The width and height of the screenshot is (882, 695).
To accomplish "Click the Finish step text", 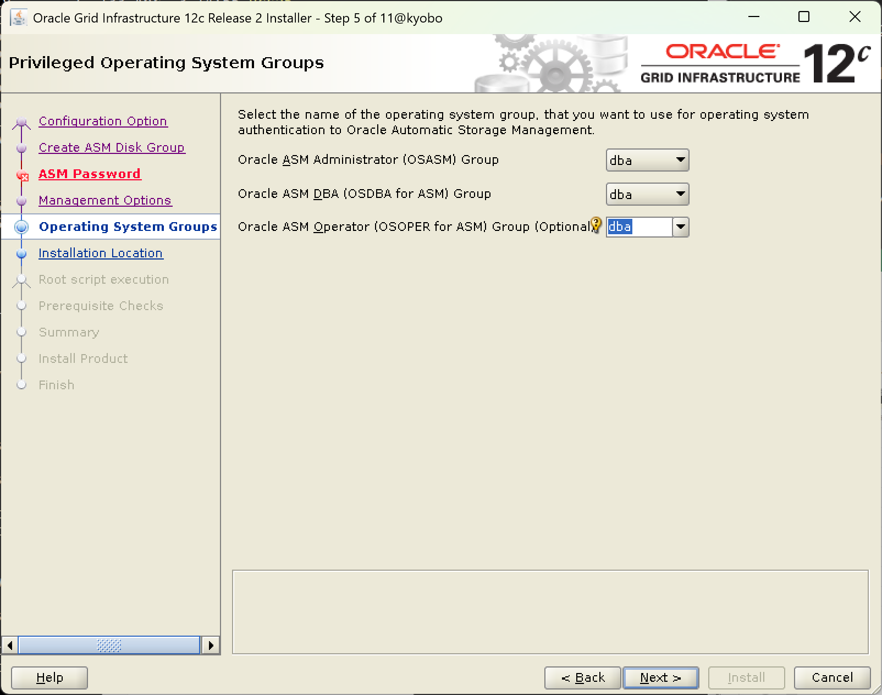I will [x=56, y=385].
